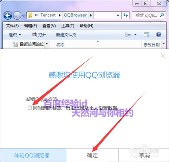
Task: Open the 组织 dropdown in toolbar
Action: [x=15, y=35]
